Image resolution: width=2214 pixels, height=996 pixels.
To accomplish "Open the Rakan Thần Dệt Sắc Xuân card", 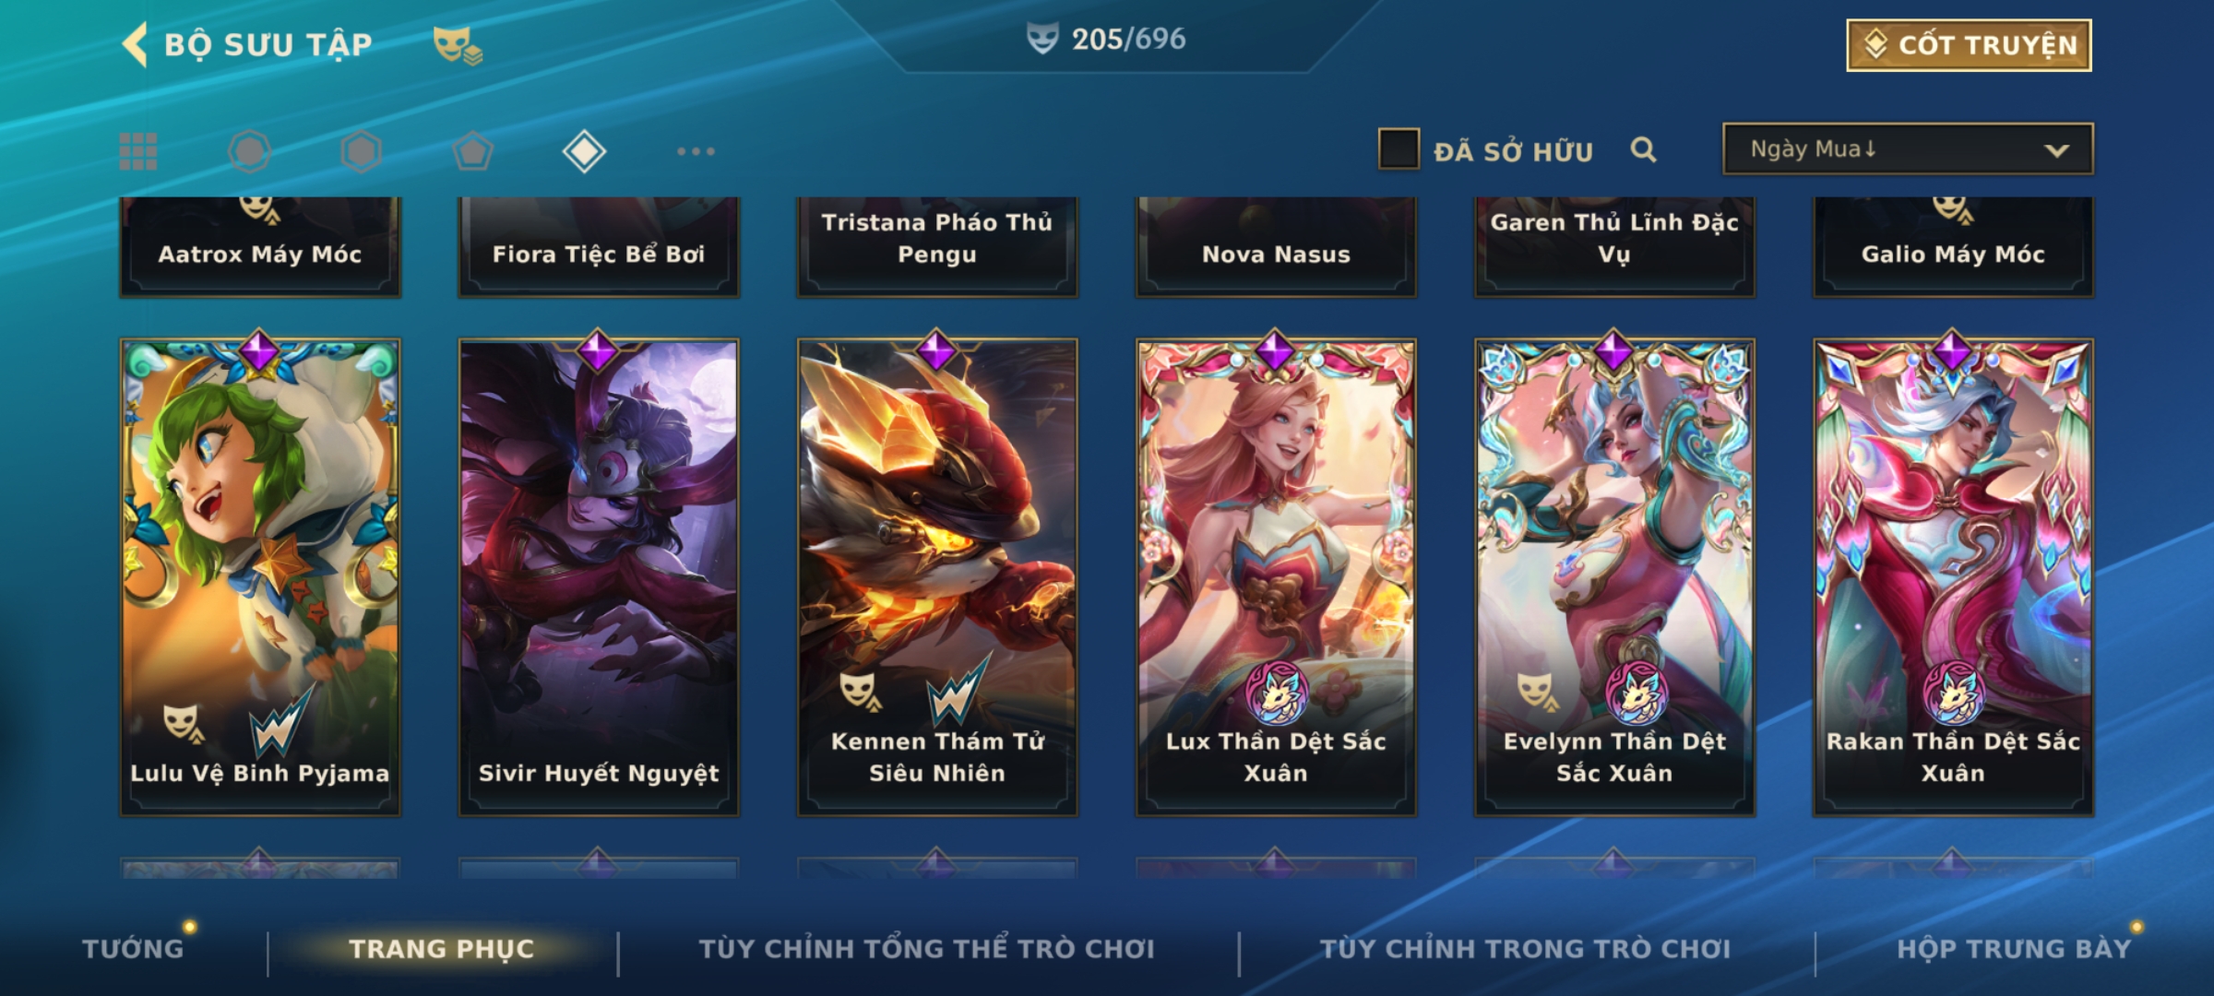I will coord(1953,576).
